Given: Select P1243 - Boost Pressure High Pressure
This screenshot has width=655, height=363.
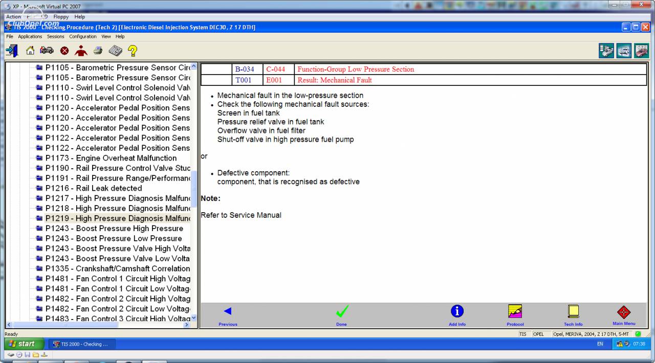Looking at the screenshot, I should click(x=114, y=229).
